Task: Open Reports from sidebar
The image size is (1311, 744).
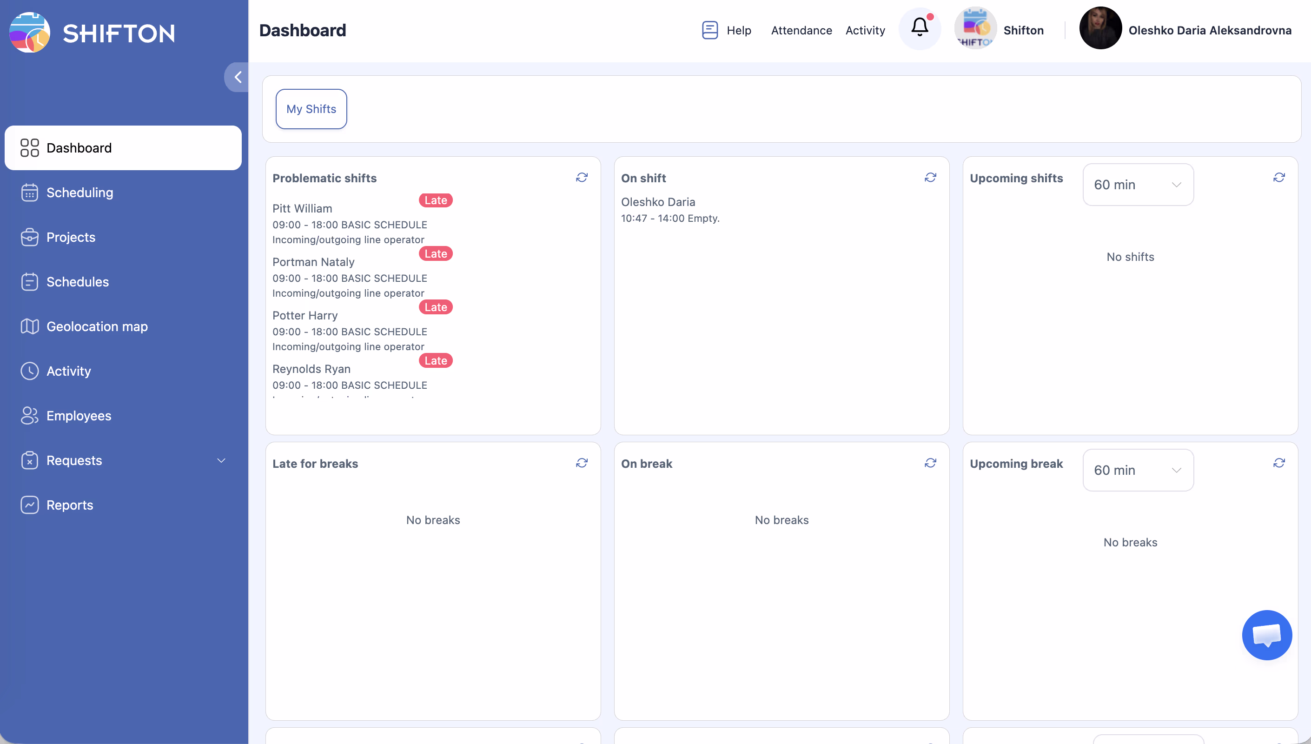Action: pyautogui.click(x=69, y=505)
